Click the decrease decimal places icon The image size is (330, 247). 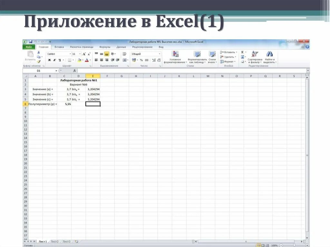(x=159, y=60)
